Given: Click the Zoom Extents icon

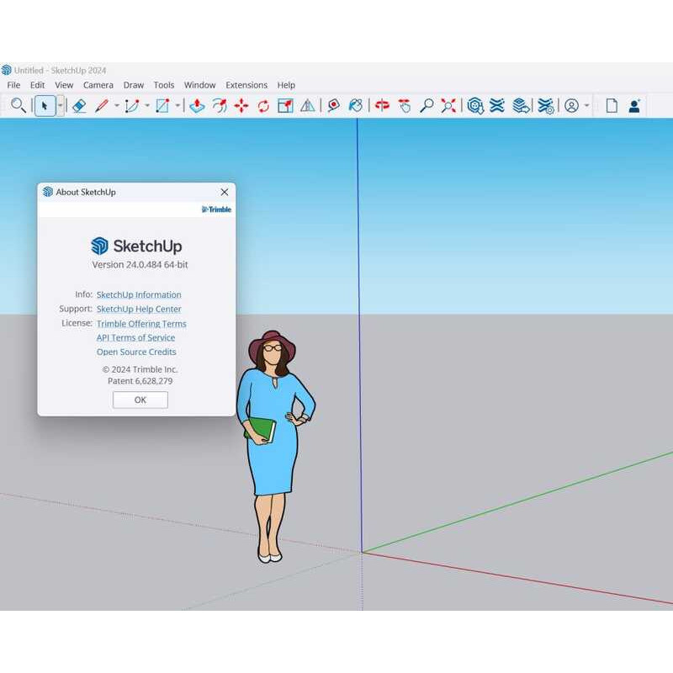Looking at the screenshot, I should pyautogui.click(x=447, y=106).
